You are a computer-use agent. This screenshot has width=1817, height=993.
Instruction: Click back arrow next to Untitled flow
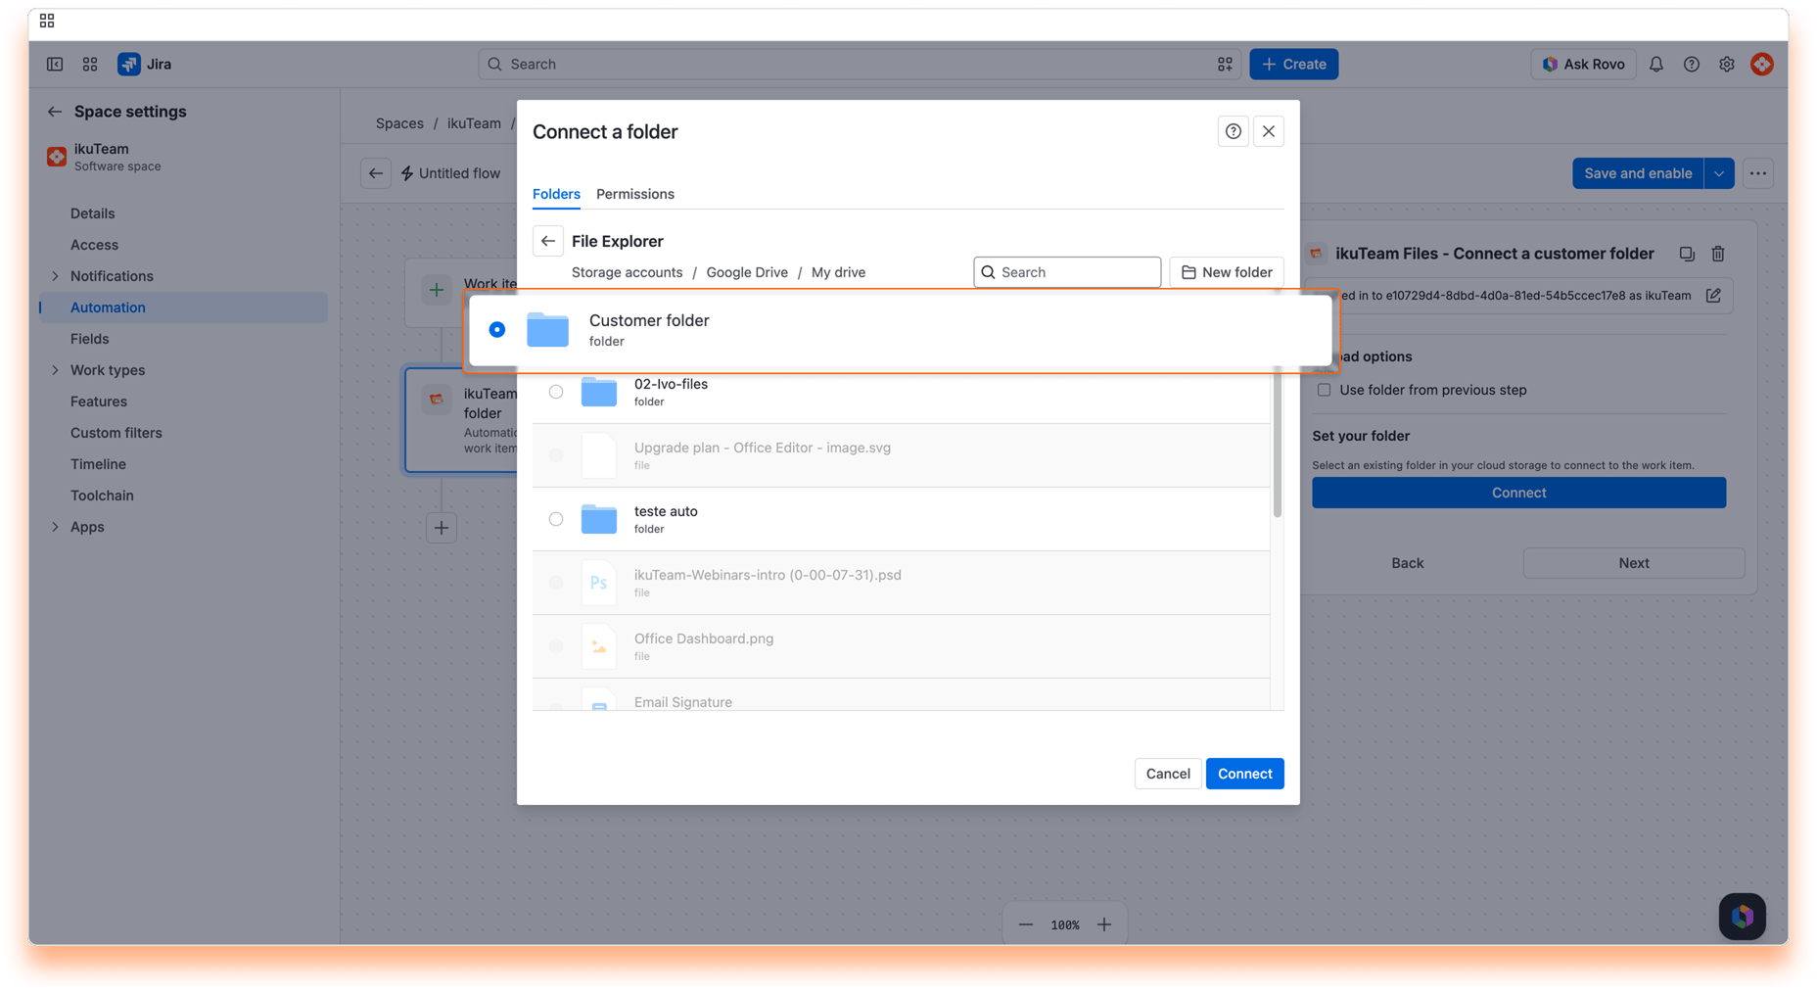pyautogui.click(x=376, y=173)
